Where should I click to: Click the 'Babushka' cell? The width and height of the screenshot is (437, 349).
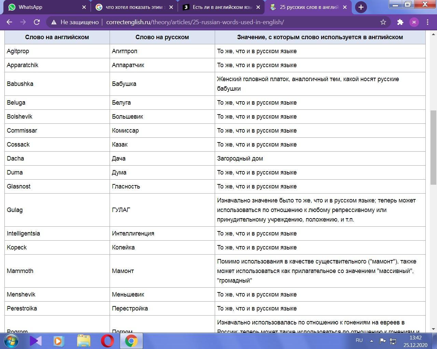point(57,84)
